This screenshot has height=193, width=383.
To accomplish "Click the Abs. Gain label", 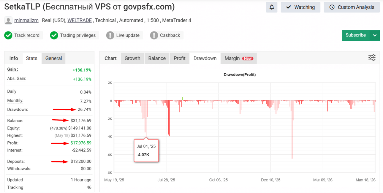I will [x=17, y=79].
